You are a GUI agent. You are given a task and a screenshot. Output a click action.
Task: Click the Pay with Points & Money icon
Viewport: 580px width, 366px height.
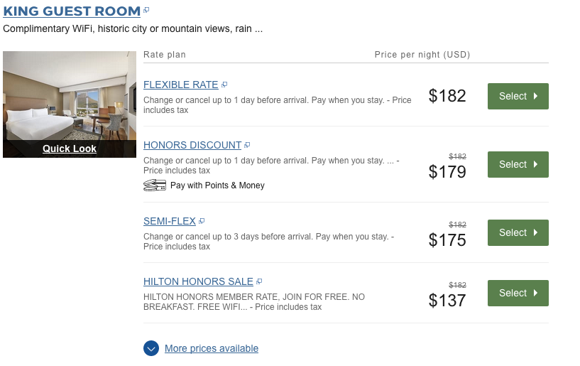coord(155,185)
